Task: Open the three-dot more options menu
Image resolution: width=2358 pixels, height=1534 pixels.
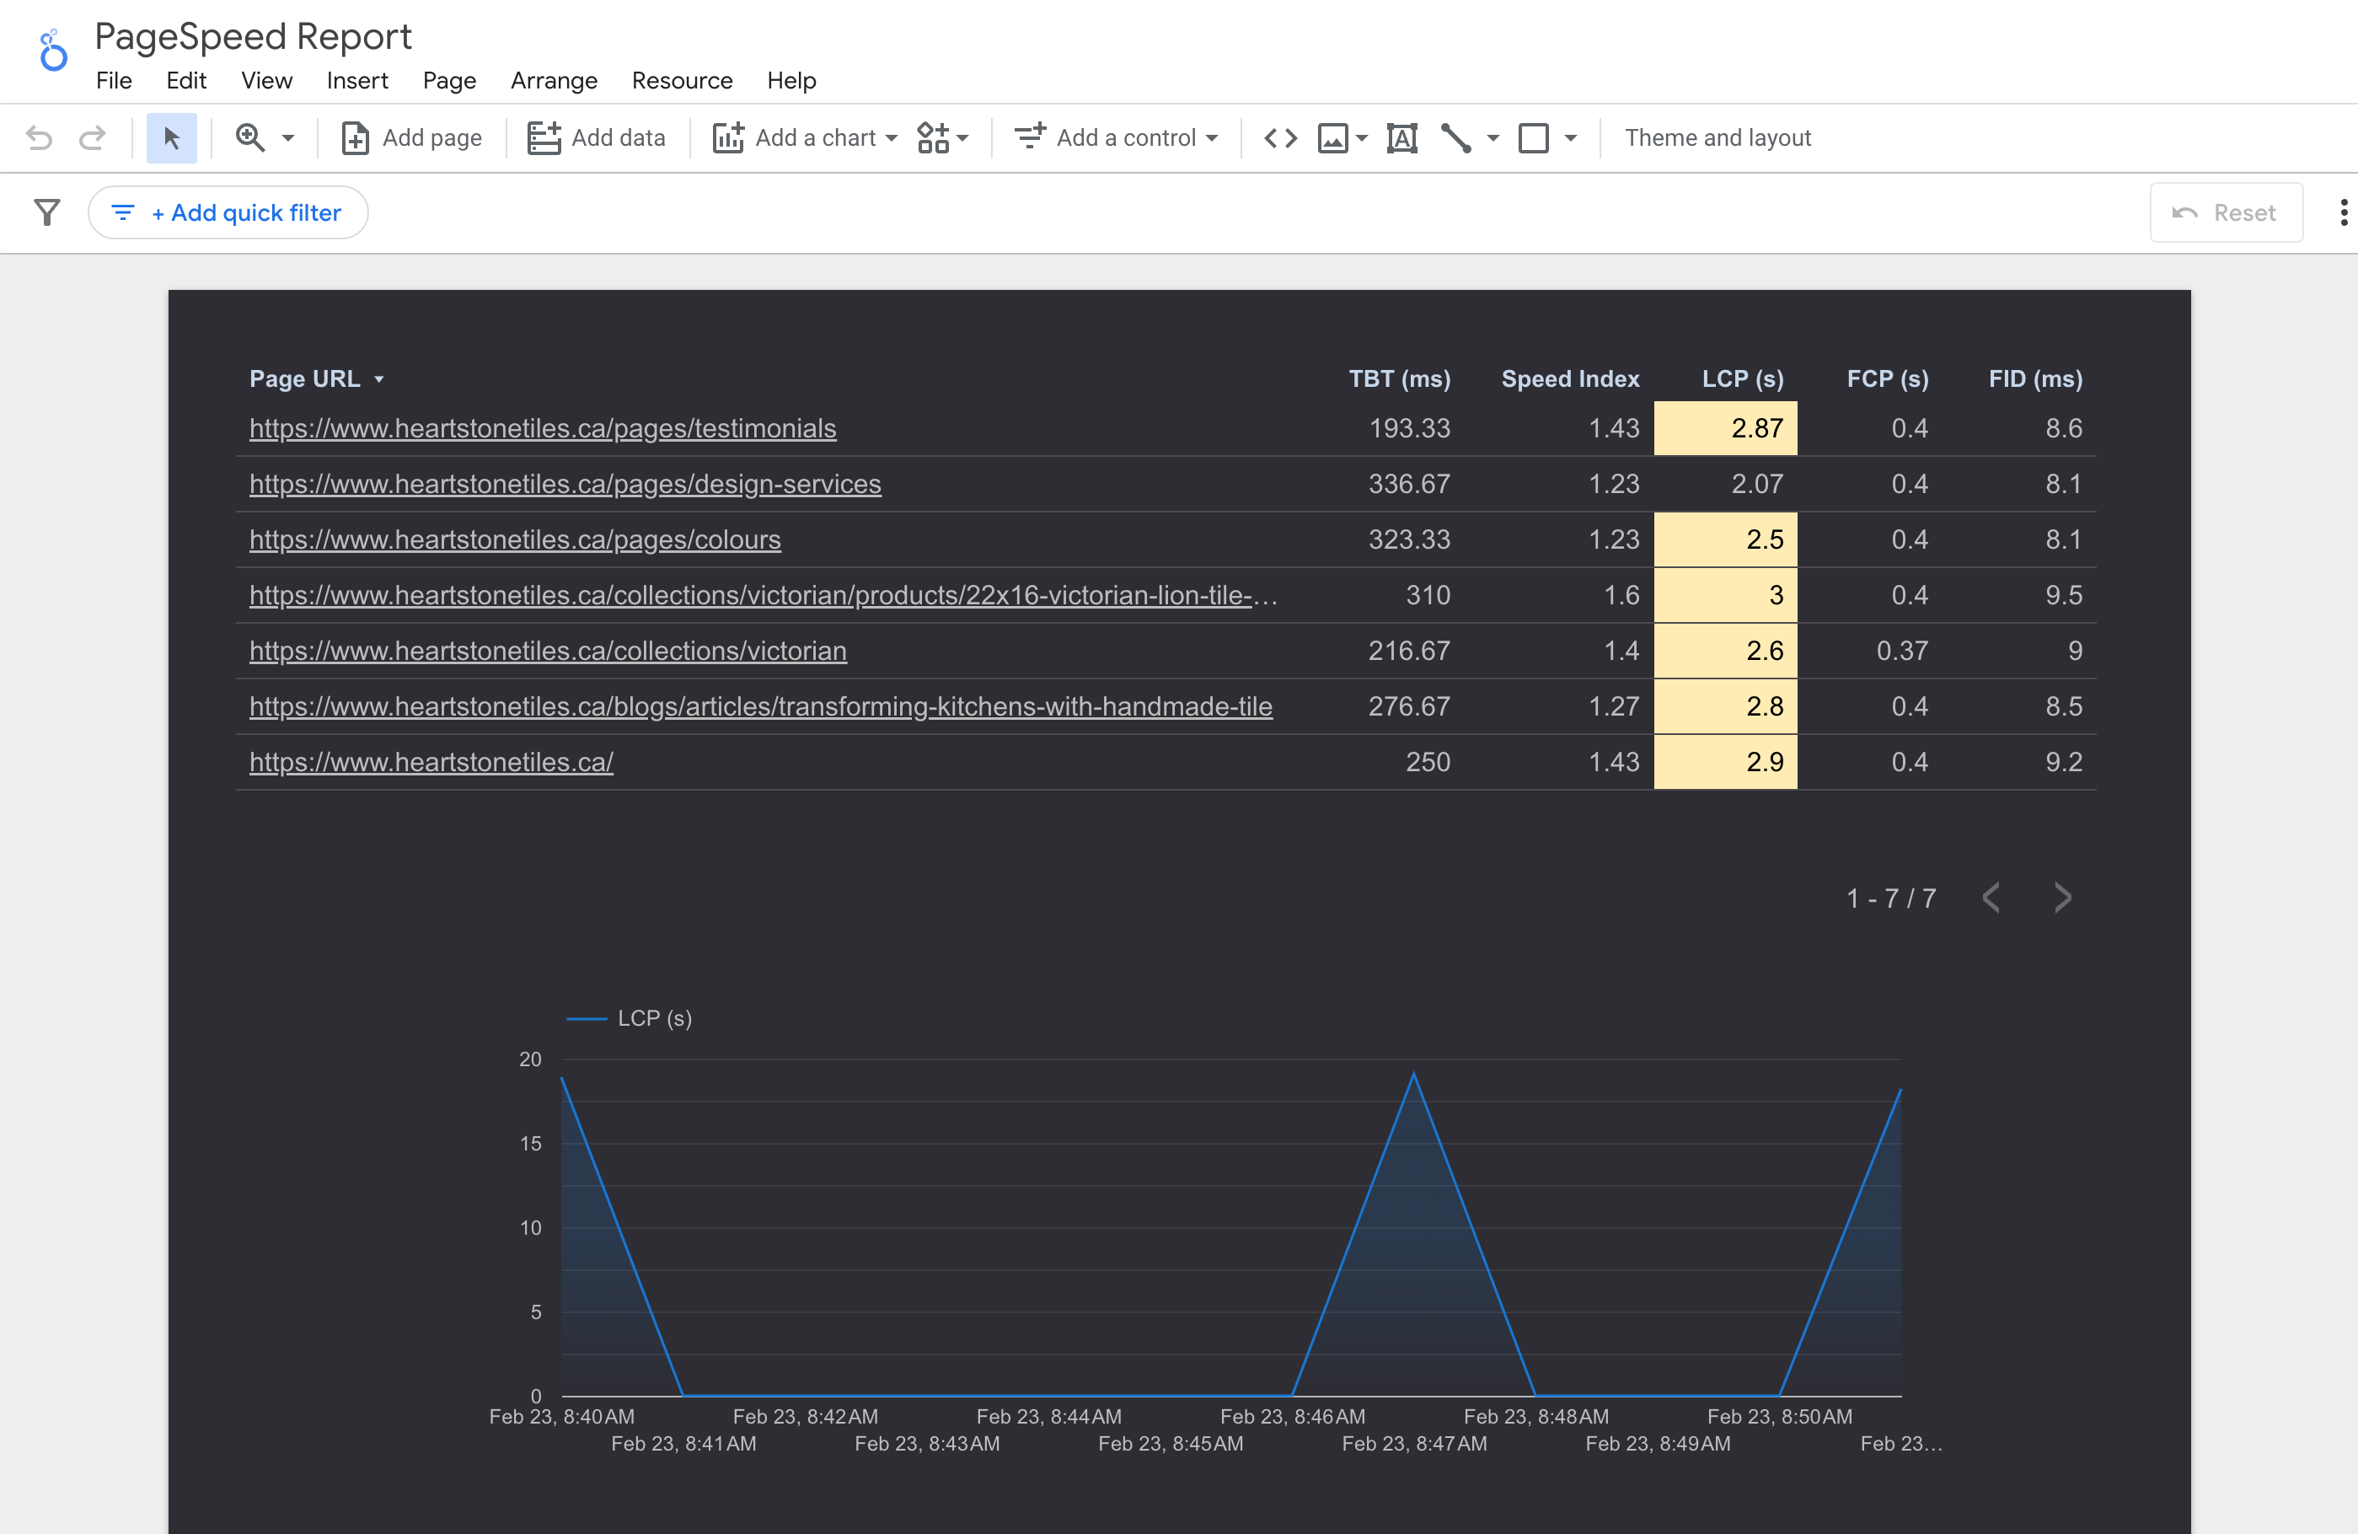Action: 2343,212
